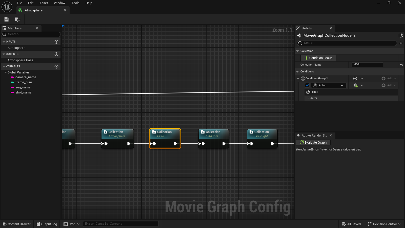Open the Tools menu
This screenshot has height=228, width=405.
[75, 3]
